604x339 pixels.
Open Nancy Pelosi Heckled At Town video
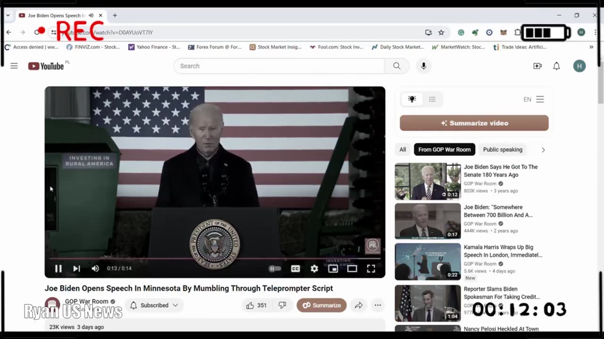(x=501, y=329)
